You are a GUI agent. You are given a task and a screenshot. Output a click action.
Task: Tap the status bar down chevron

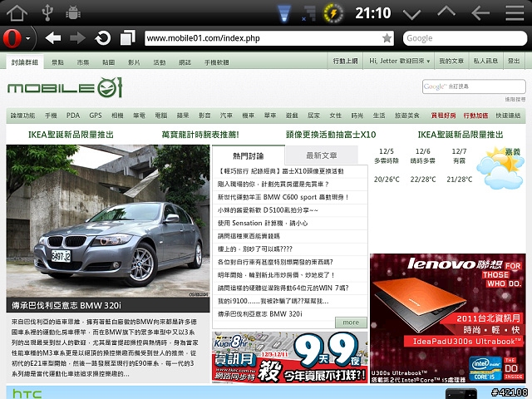tap(411, 14)
